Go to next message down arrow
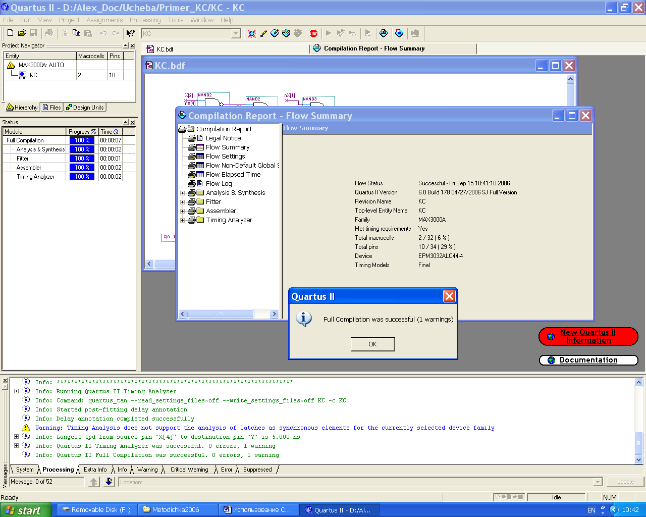This screenshot has width=646, height=517. click(x=109, y=482)
